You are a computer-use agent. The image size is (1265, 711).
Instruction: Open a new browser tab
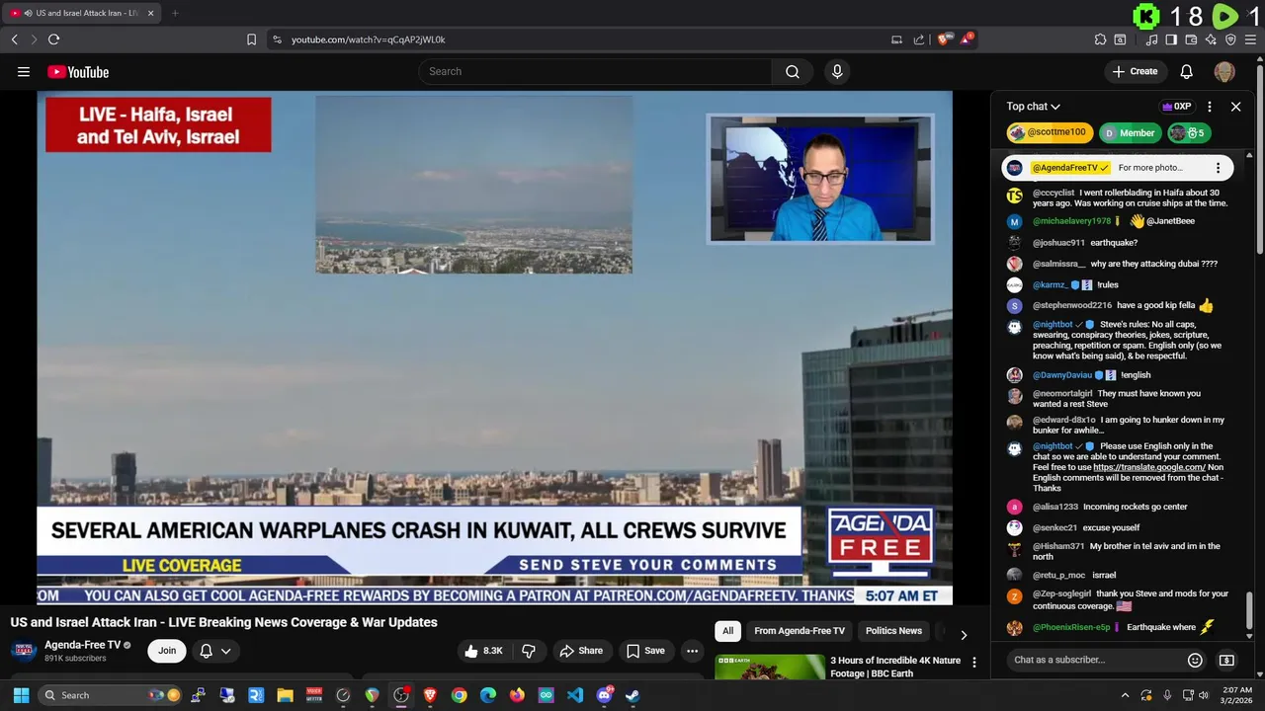[x=175, y=13]
